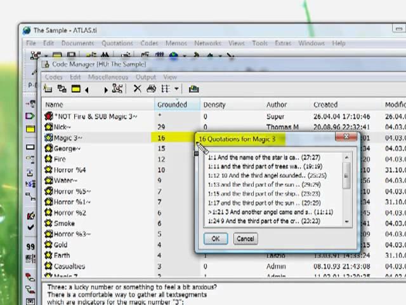This screenshot has width=406, height=305.
Task: Sort by the Density column header
Action: coord(232,104)
